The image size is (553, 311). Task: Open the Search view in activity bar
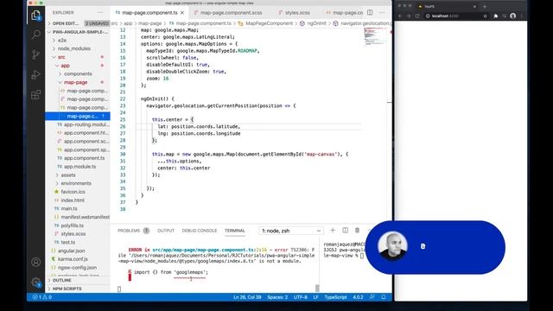tap(35, 35)
